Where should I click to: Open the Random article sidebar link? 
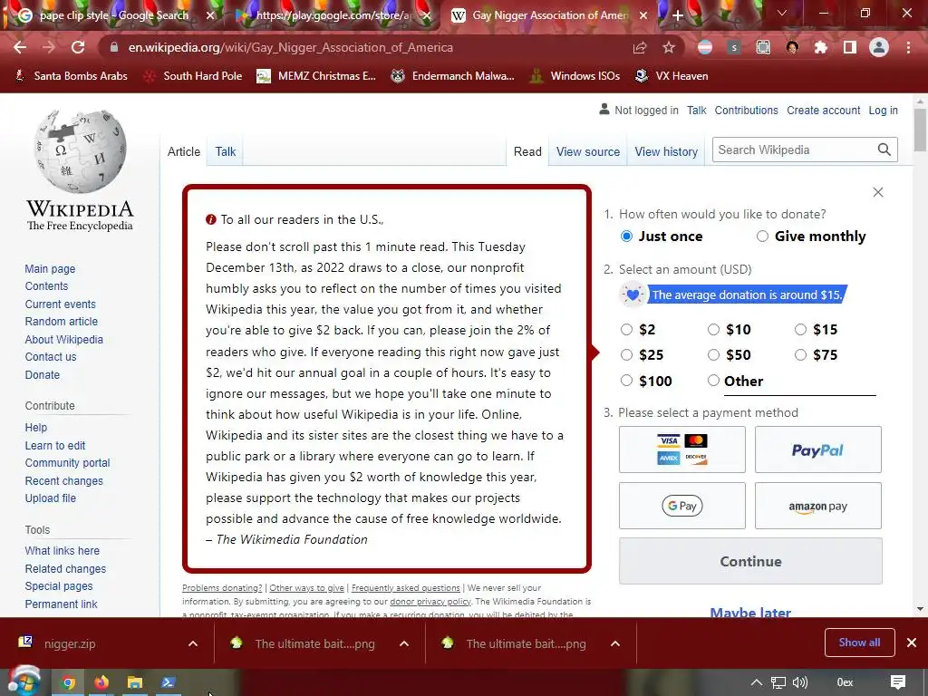pos(62,322)
